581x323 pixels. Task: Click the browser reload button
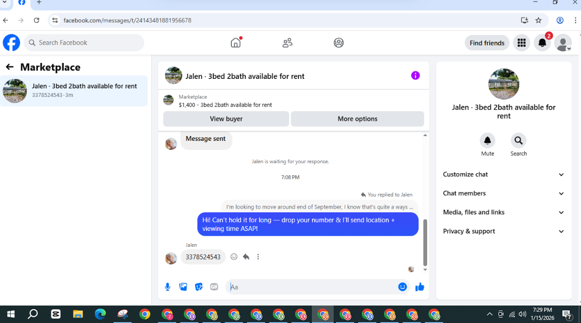pyautogui.click(x=36, y=20)
